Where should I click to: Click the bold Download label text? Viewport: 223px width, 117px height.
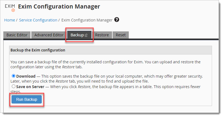(26, 76)
